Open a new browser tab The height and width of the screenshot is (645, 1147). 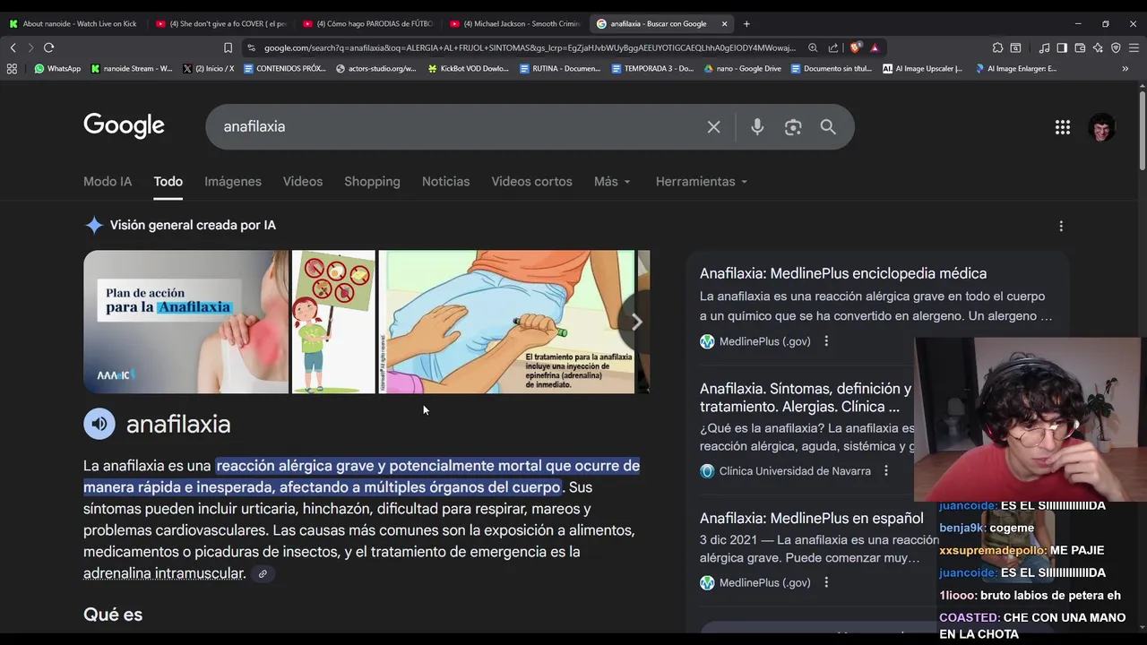746,23
